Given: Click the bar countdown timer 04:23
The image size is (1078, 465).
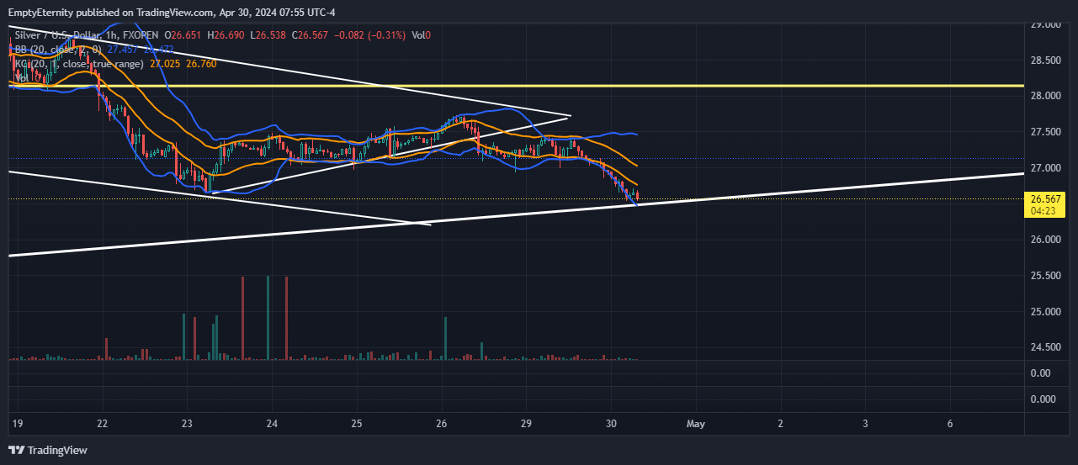Looking at the screenshot, I should coord(1043,211).
